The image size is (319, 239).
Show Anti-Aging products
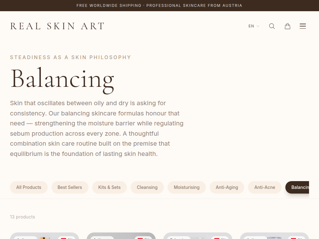pos(227,187)
